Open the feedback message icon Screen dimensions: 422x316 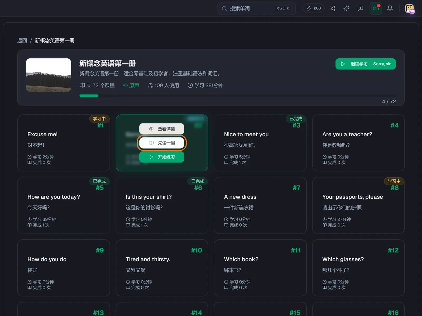pos(360,8)
